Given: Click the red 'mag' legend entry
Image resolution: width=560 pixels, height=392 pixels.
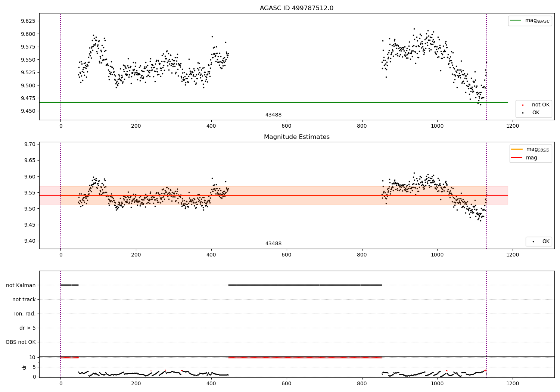Looking at the screenshot, I should tap(524, 158).
